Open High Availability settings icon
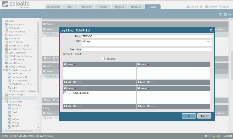 pyautogui.click(x=7, y=25)
